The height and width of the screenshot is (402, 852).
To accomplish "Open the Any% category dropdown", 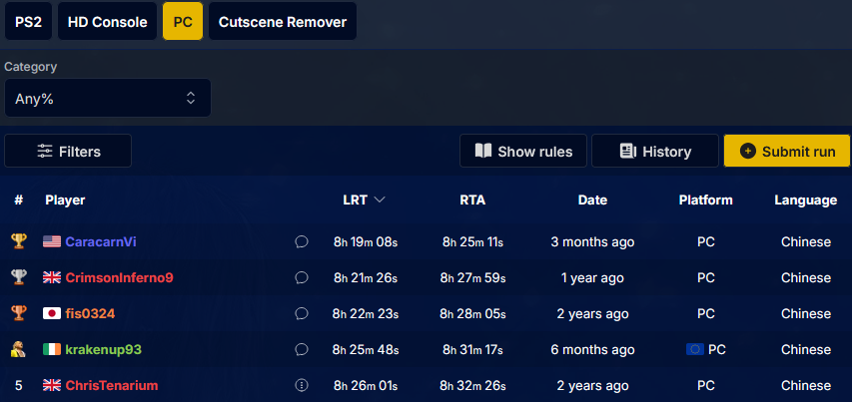I will [107, 98].
